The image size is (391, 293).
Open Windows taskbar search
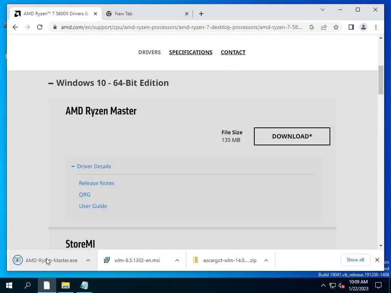27,285
